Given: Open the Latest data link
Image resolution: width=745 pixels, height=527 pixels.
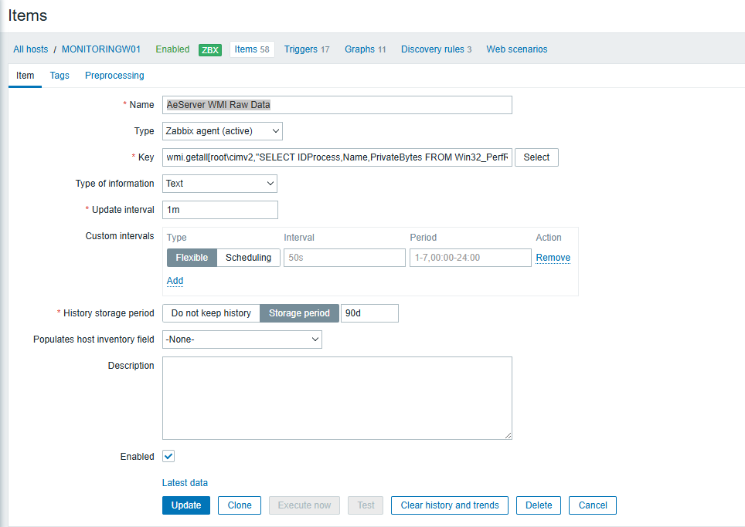Looking at the screenshot, I should 185,483.
